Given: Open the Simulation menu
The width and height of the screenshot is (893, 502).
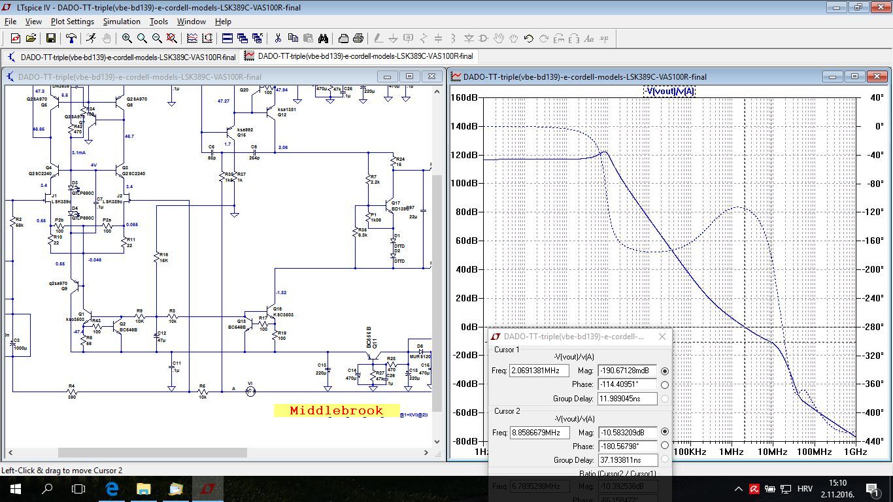Looking at the screenshot, I should tap(122, 22).
